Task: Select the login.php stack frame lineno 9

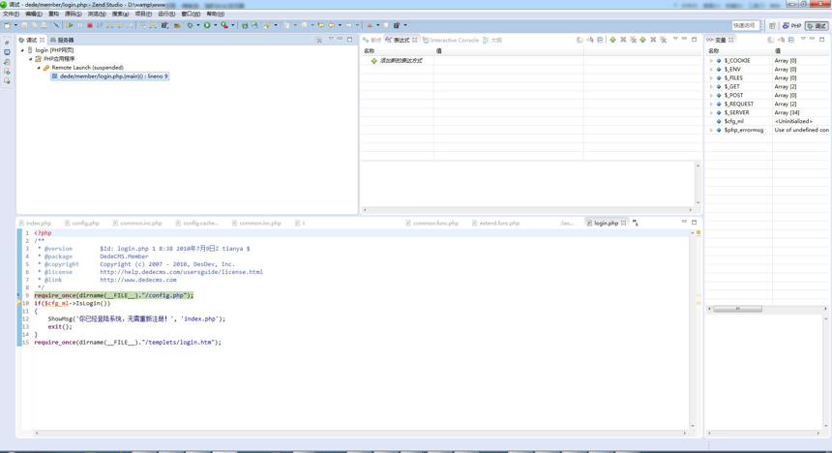Action: click(110, 76)
